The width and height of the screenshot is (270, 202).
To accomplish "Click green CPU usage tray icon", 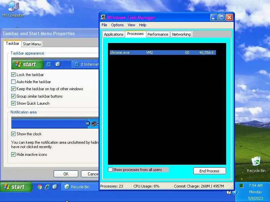I will pos(241,186).
